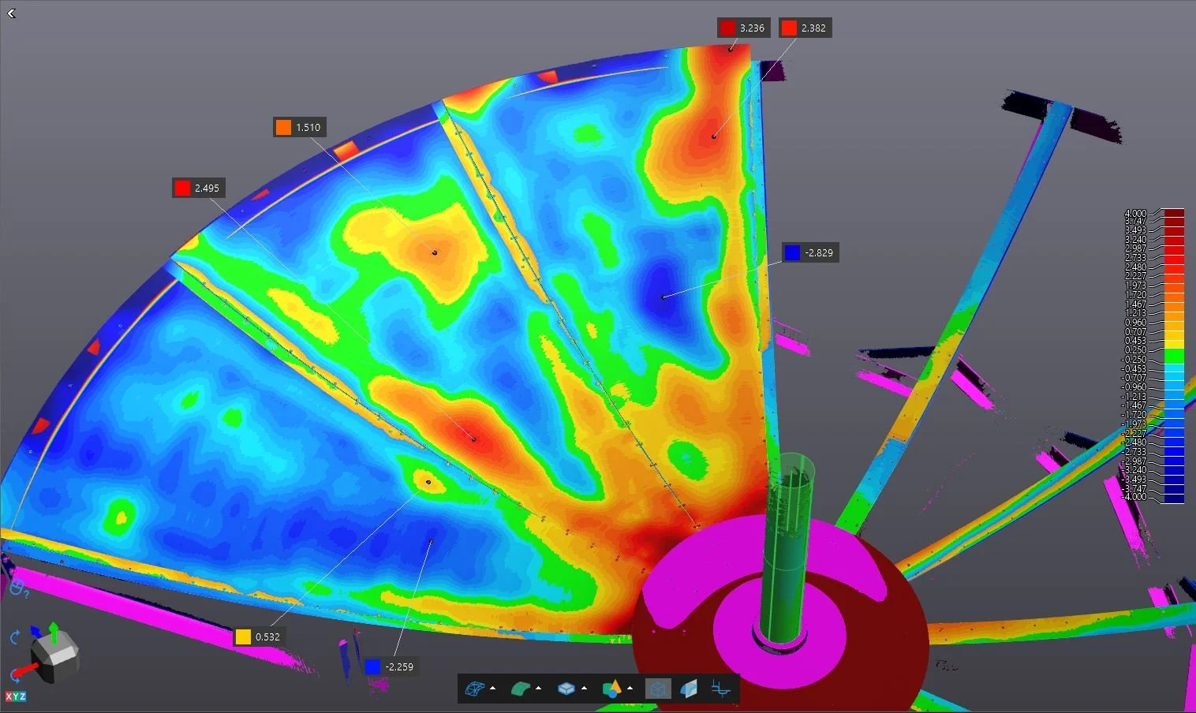Expand the green surface display options arrow

point(539,689)
